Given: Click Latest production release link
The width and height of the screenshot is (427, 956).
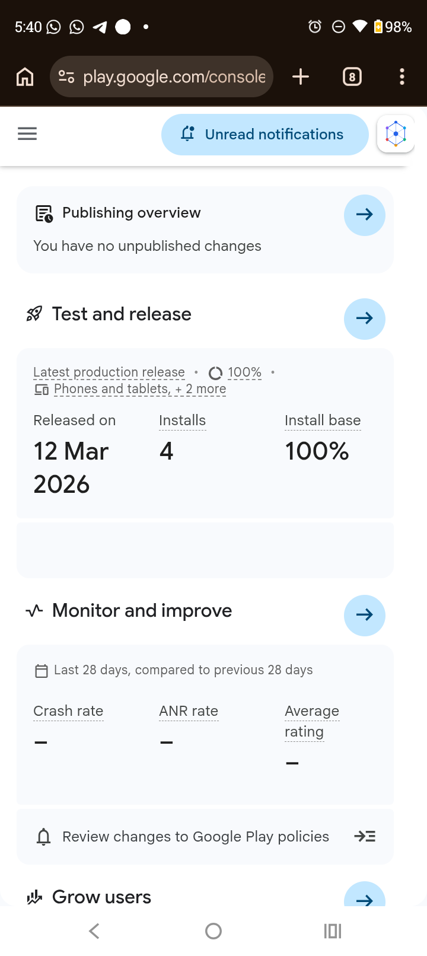Looking at the screenshot, I should [x=109, y=372].
